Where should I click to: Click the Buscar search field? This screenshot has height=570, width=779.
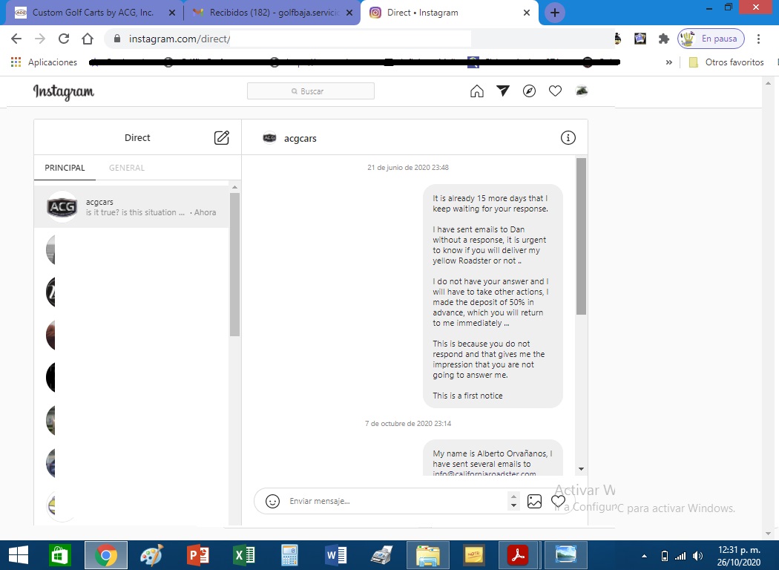[x=311, y=91]
